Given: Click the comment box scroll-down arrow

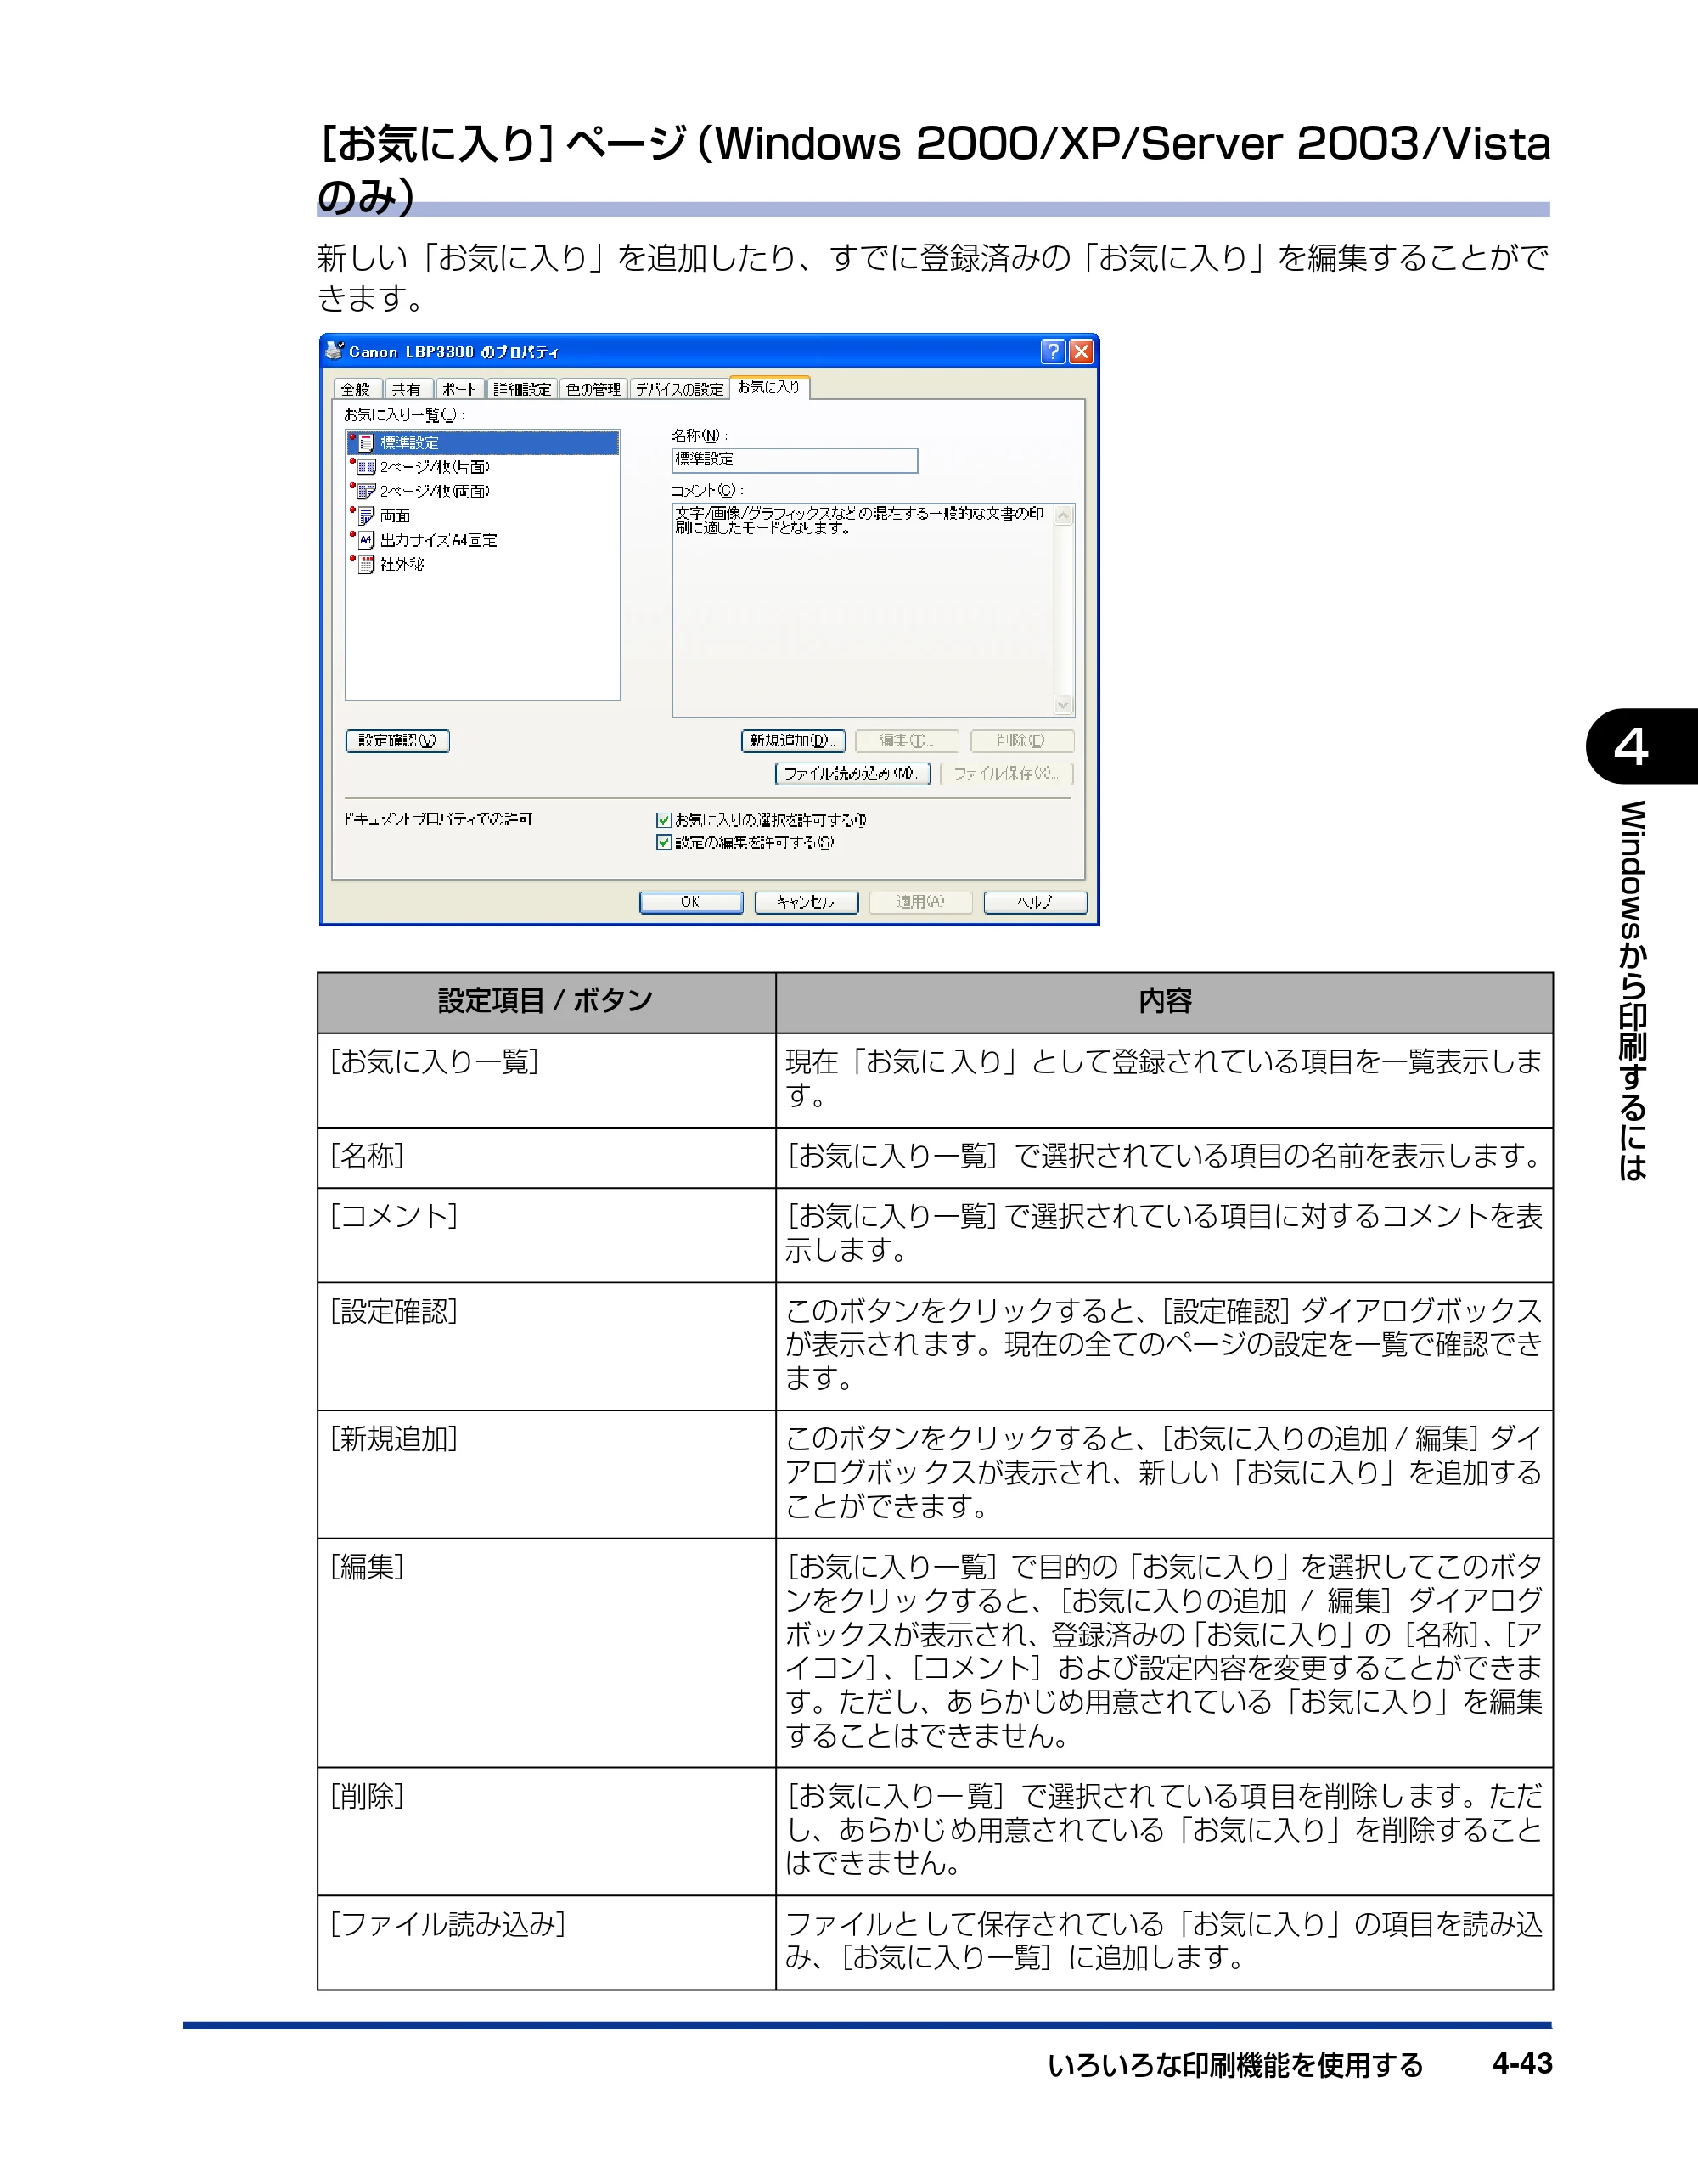Looking at the screenshot, I should [1064, 705].
